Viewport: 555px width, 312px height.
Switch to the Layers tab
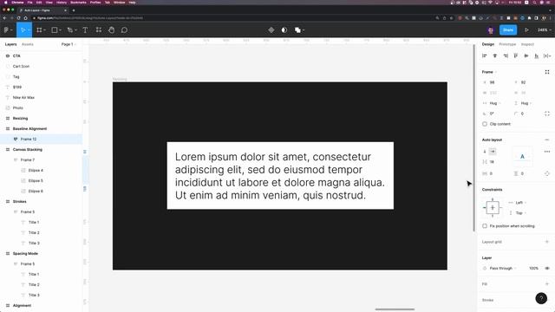(10, 44)
